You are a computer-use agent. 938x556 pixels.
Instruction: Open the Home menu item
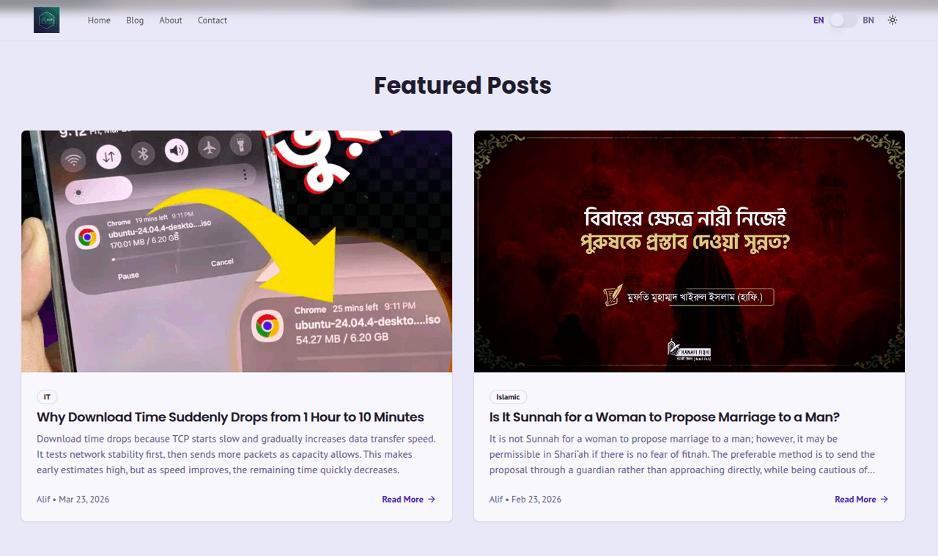[x=99, y=21]
